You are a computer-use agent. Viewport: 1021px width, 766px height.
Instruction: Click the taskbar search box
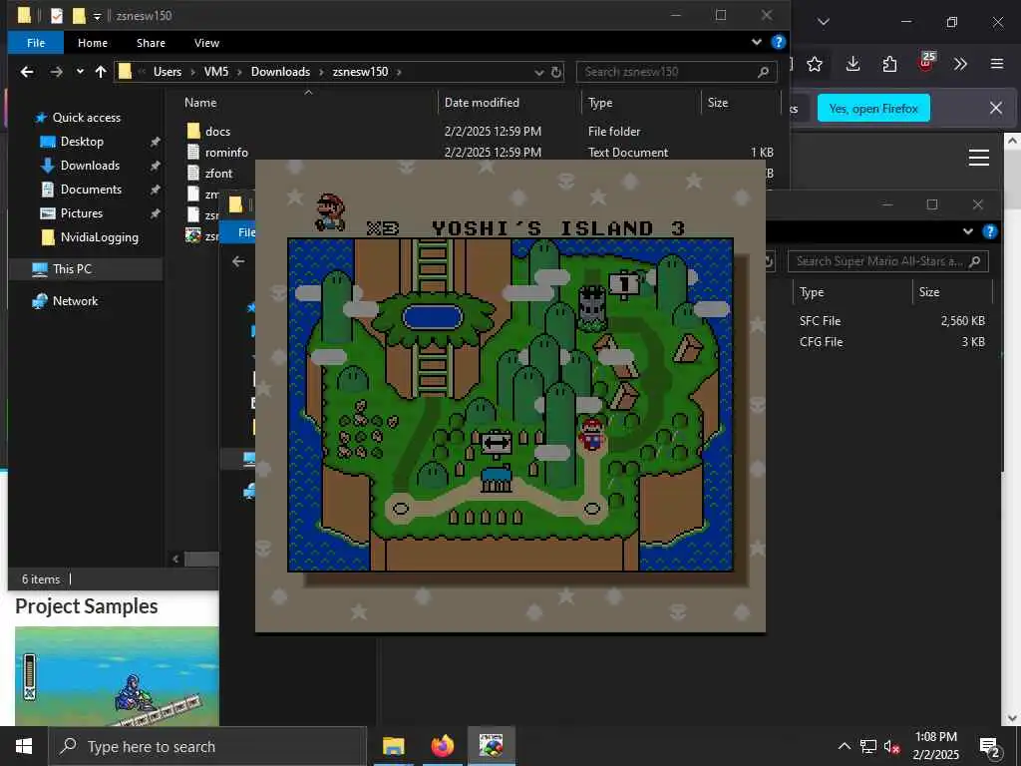coord(207,746)
